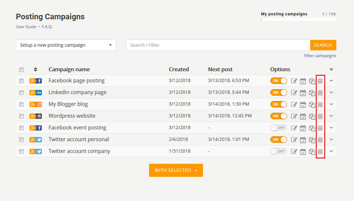Turn off the Twitter account personal toggle
The image size is (354, 201).
278,139
